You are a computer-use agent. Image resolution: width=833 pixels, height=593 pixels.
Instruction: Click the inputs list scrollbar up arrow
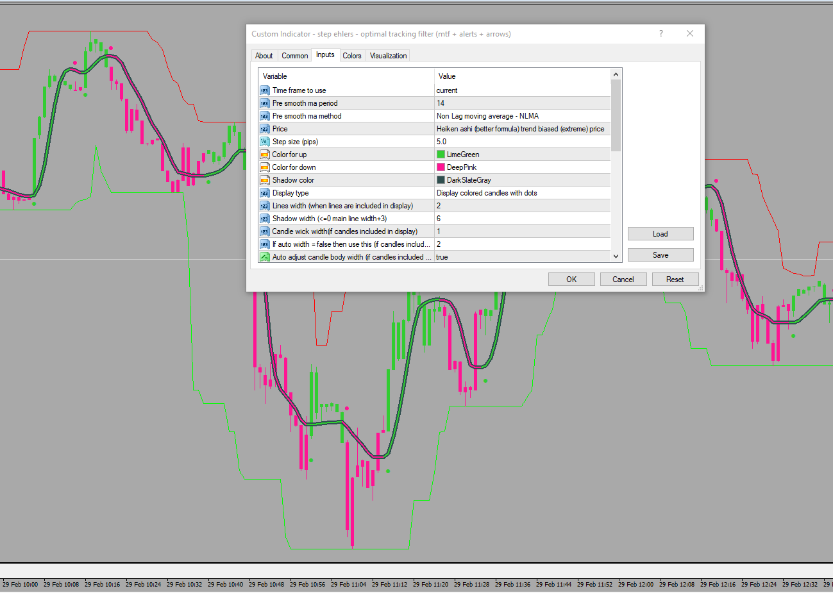pos(616,74)
